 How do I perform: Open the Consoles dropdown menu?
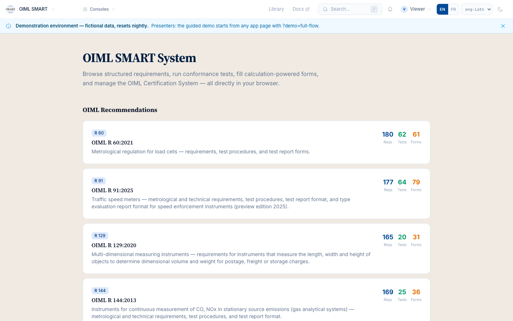coord(99,9)
